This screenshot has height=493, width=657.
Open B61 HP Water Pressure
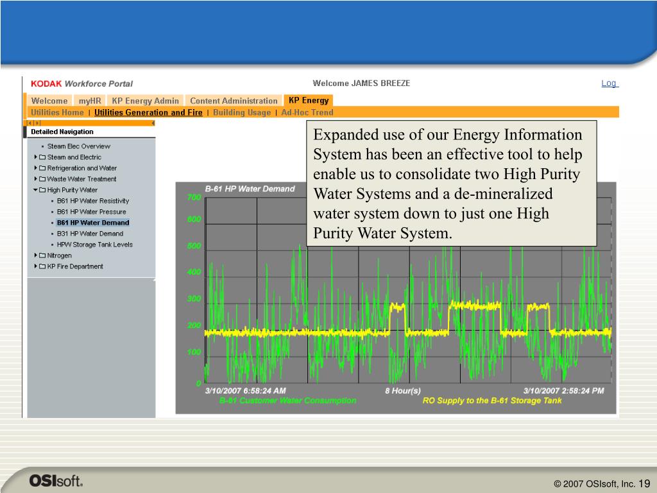pos(91,212)
